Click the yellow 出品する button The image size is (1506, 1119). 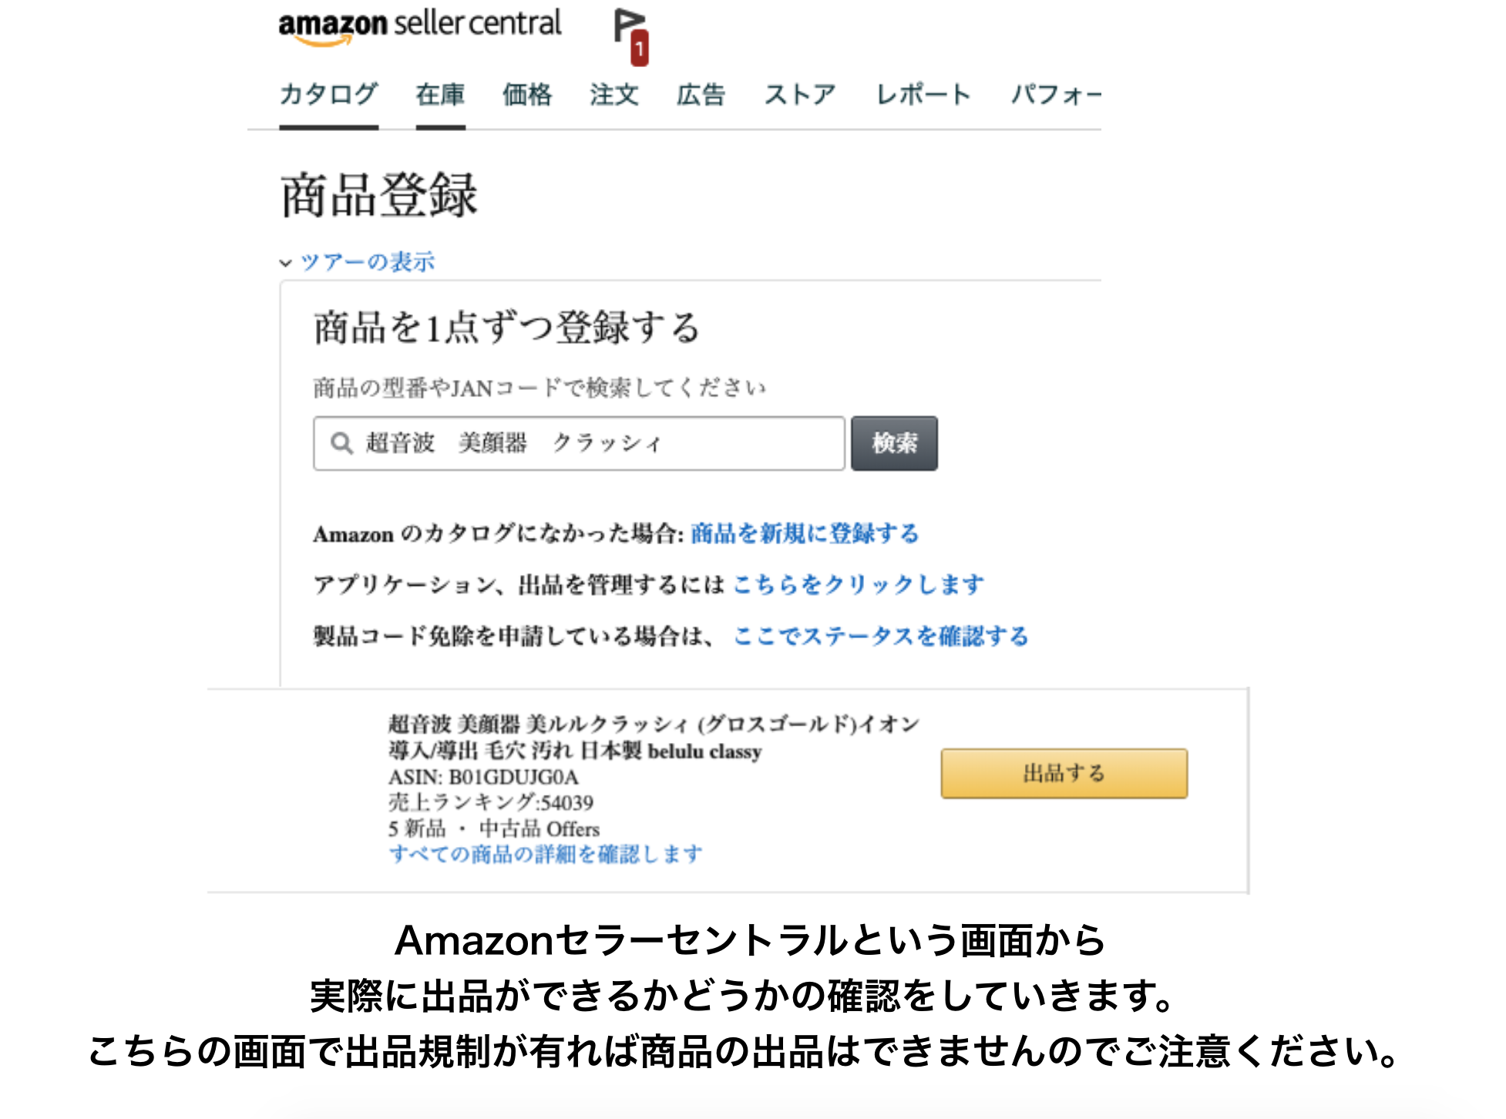[x=1064, y=773]
